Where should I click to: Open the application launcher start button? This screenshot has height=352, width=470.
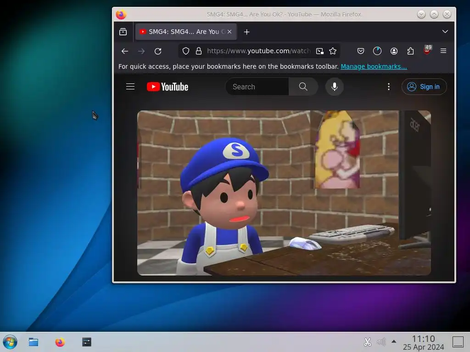[10, 342]
